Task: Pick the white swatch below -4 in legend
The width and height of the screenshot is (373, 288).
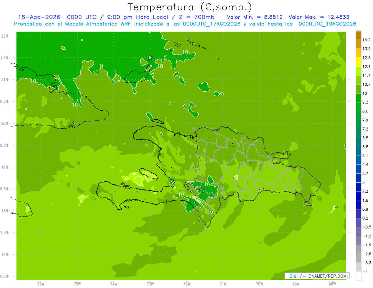Action: pos(358,276)
